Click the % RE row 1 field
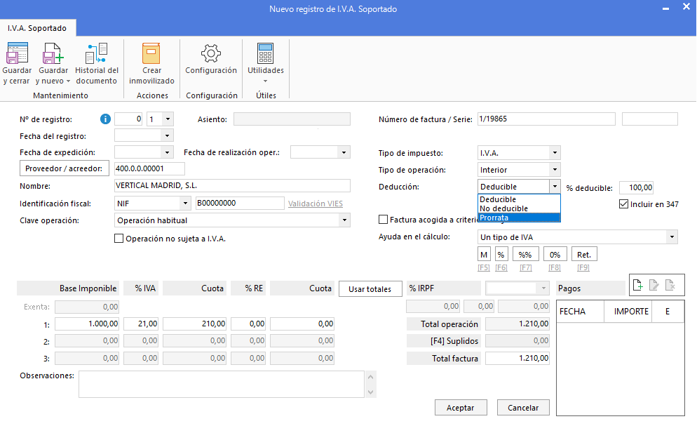The height and width of the screenshot is (426, 697). click(x=248, y=324)
